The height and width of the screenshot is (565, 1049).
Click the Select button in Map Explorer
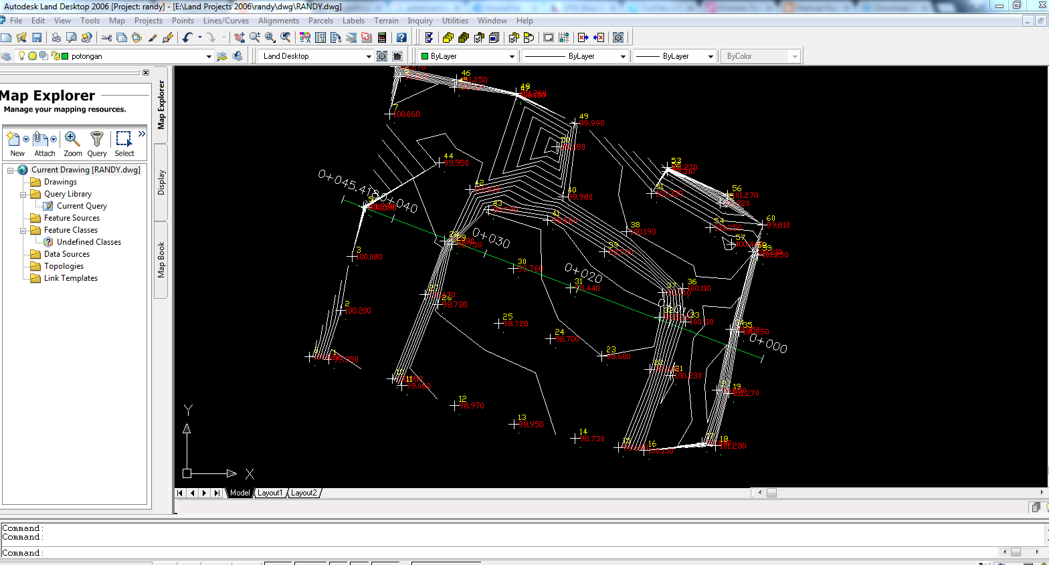point(124,143)
